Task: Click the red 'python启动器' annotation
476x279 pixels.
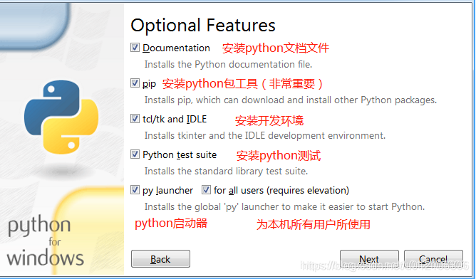Action: click(x=171, y=223)
